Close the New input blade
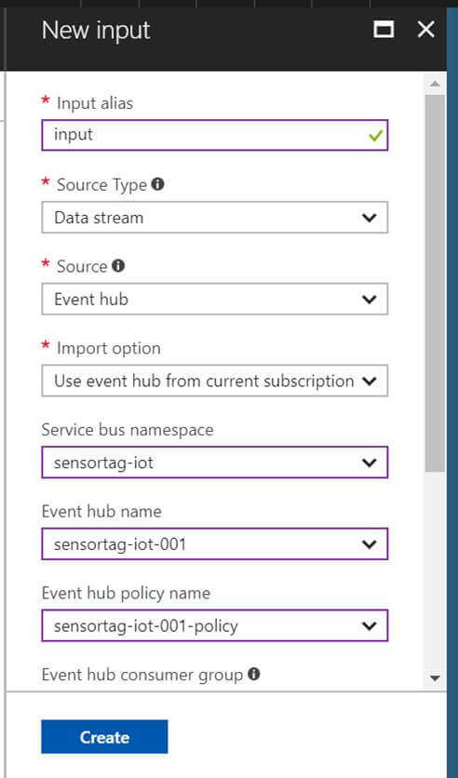The width and height of the screenshot is (458, 778). [x=425, y=29]
